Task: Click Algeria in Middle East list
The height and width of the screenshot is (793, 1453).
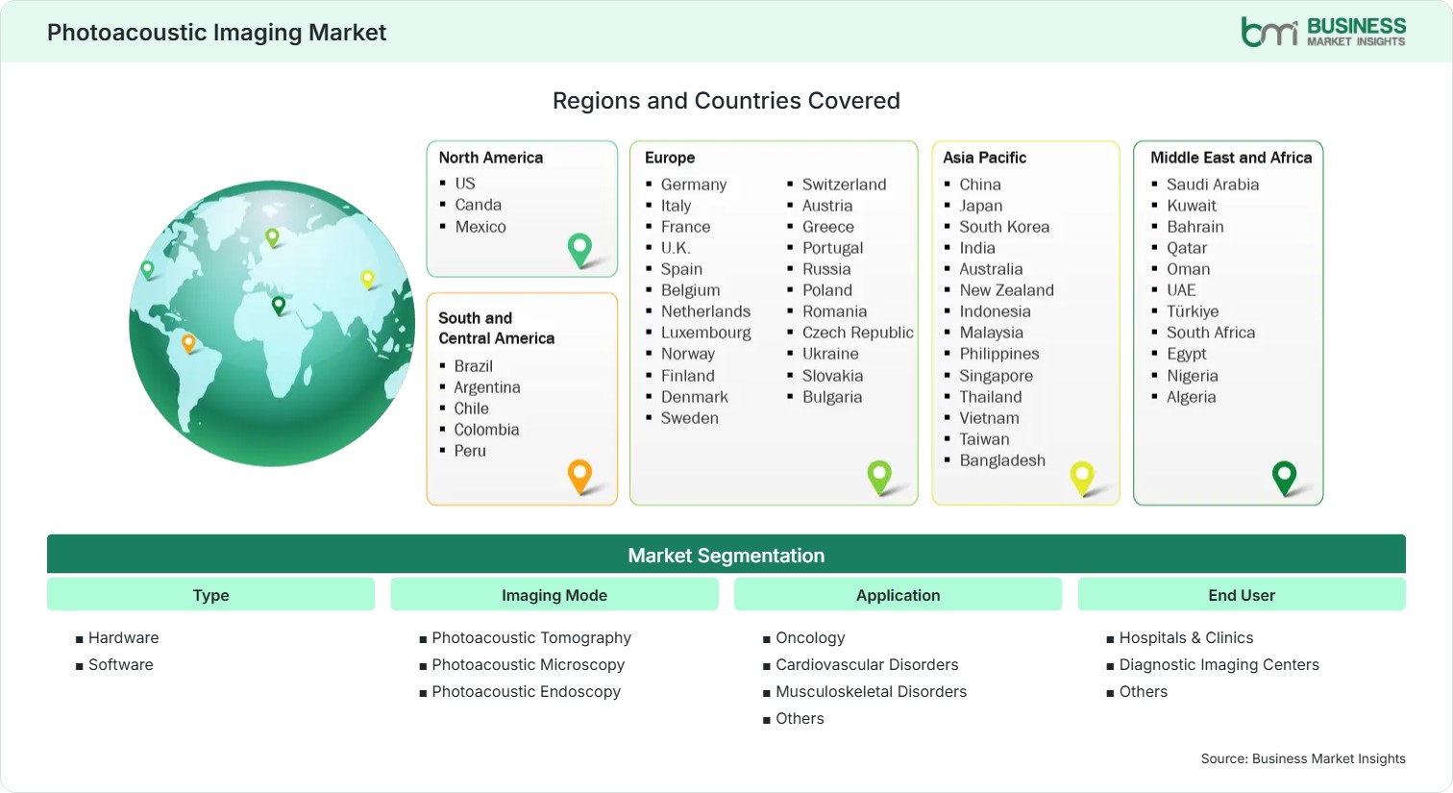Action: [x=1191, y=397]
